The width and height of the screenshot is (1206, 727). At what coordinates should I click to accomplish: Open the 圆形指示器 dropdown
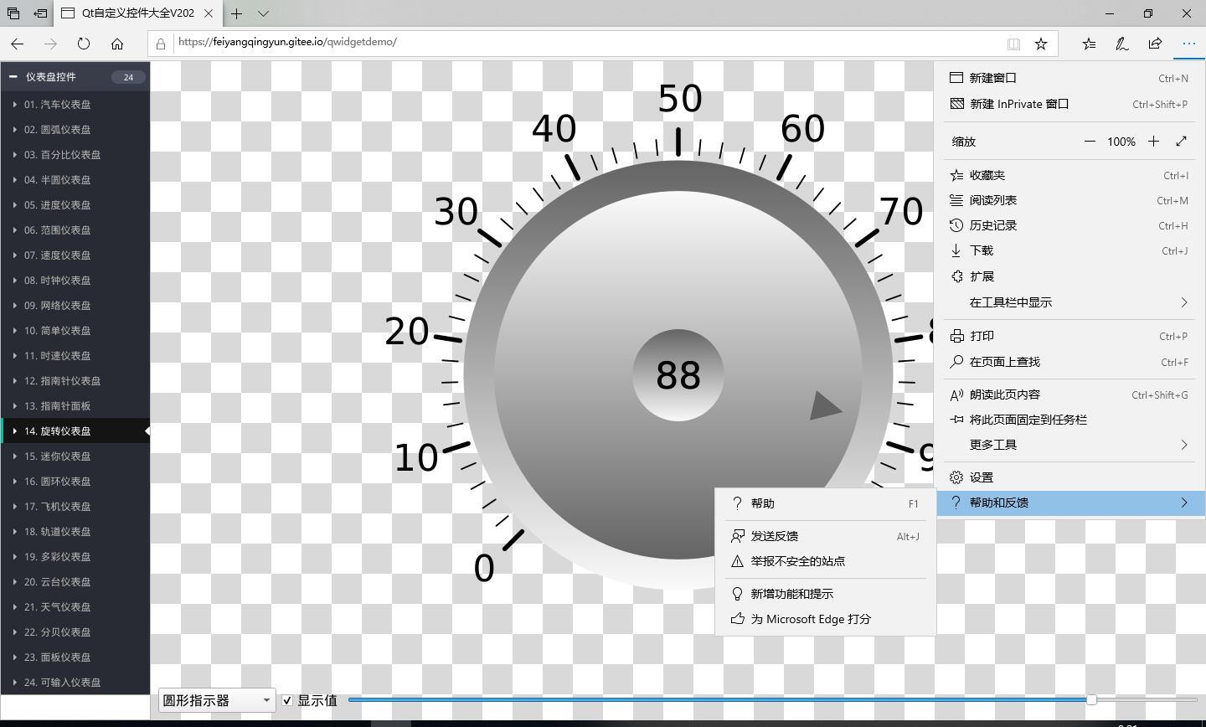click(x=216, y=700)
